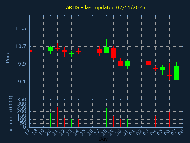
Task: Select the green volume bar on day 20
Action: (x=50, y=120)
